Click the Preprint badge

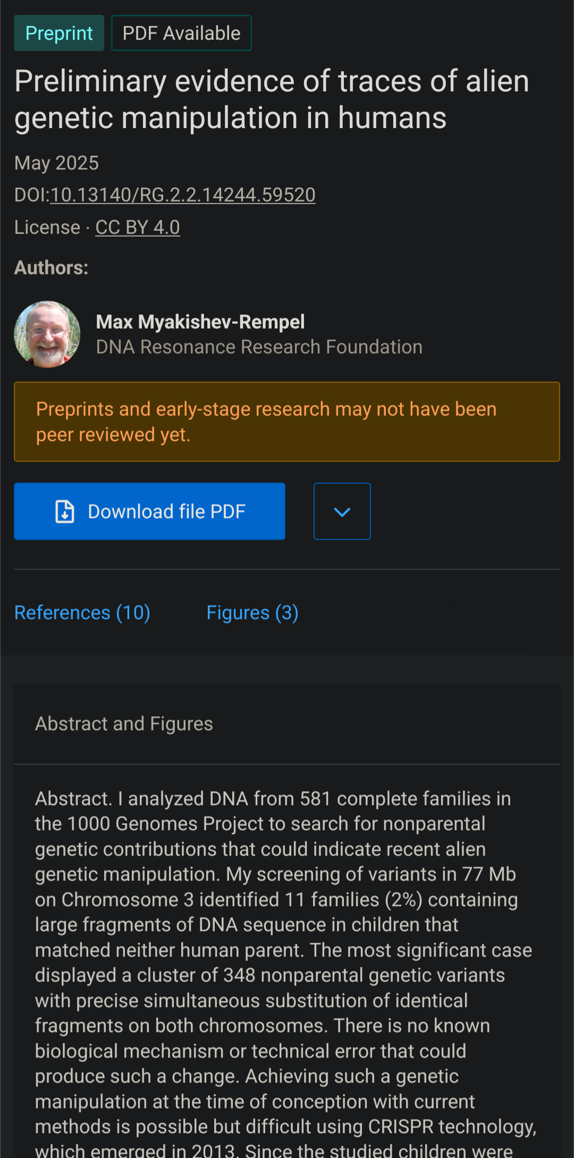coord(59,33)
